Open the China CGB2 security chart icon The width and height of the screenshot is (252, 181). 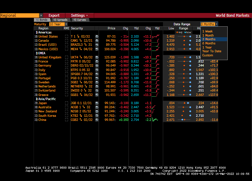pyautogui.click(x=97, y=120)
